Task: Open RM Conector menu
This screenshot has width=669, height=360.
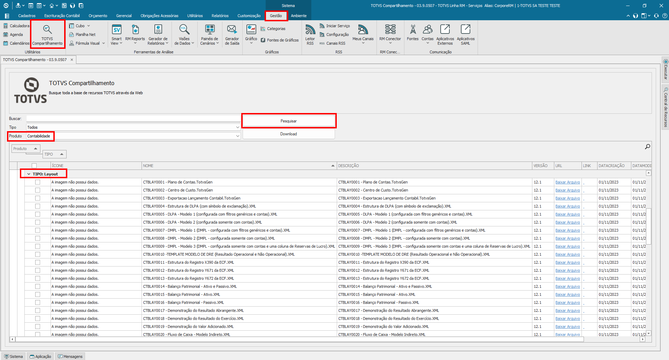Action: 390,34
